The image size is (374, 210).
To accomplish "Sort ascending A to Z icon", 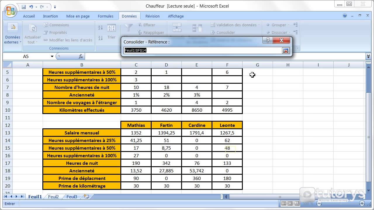I will [101, 28].
